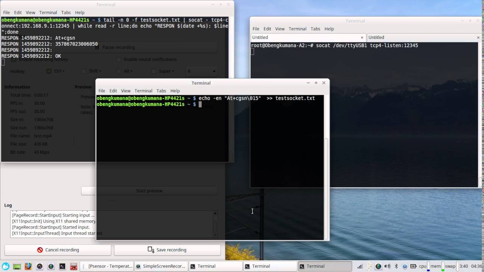484x272 pixels.
Task: Toggle Enable sound notifications checkbox
Action: click(x=119, y=59)
